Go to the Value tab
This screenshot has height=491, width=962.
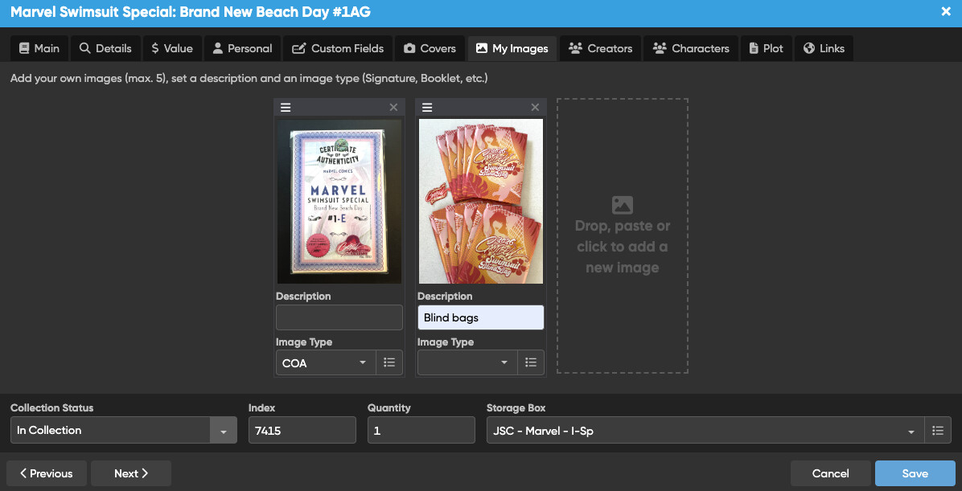(172, 48)
